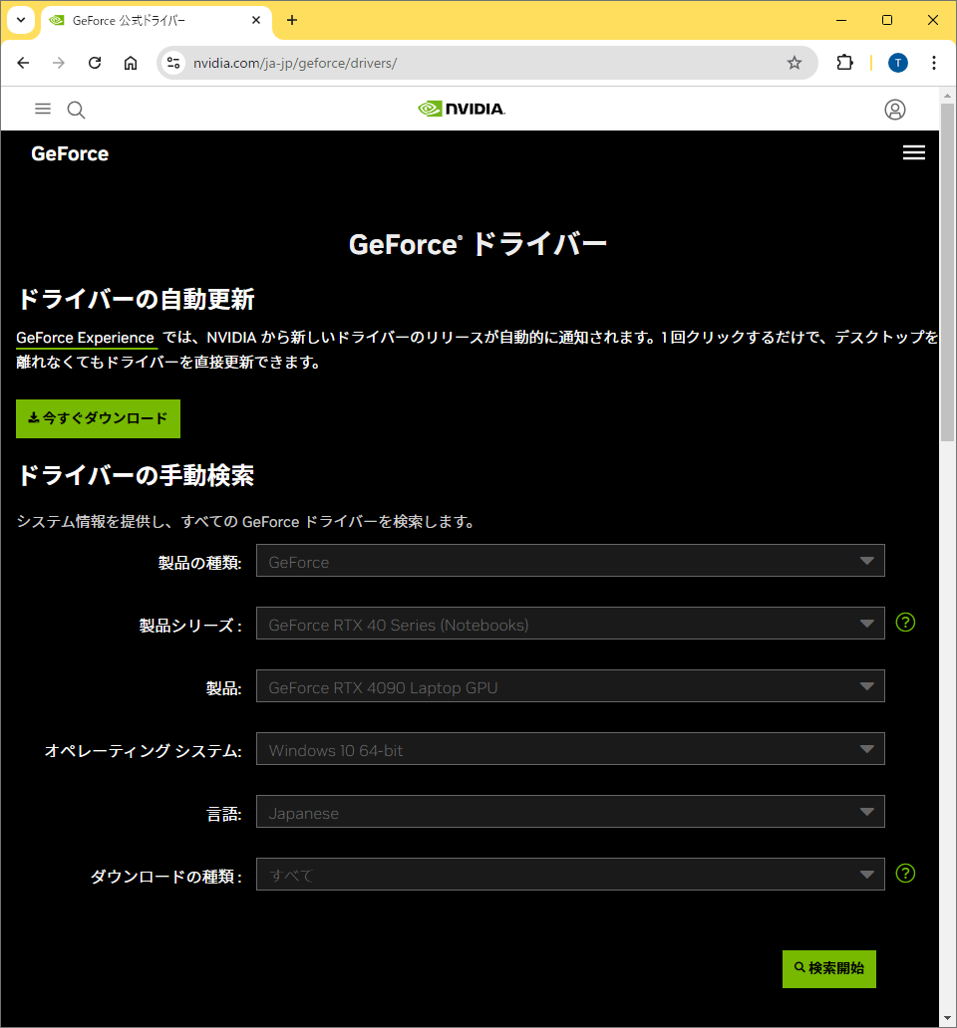Image resolution: width=957 pixels, height=1028 pixels.
Task: Click the 検索開始 search button
Action: [x=828, y=968]
